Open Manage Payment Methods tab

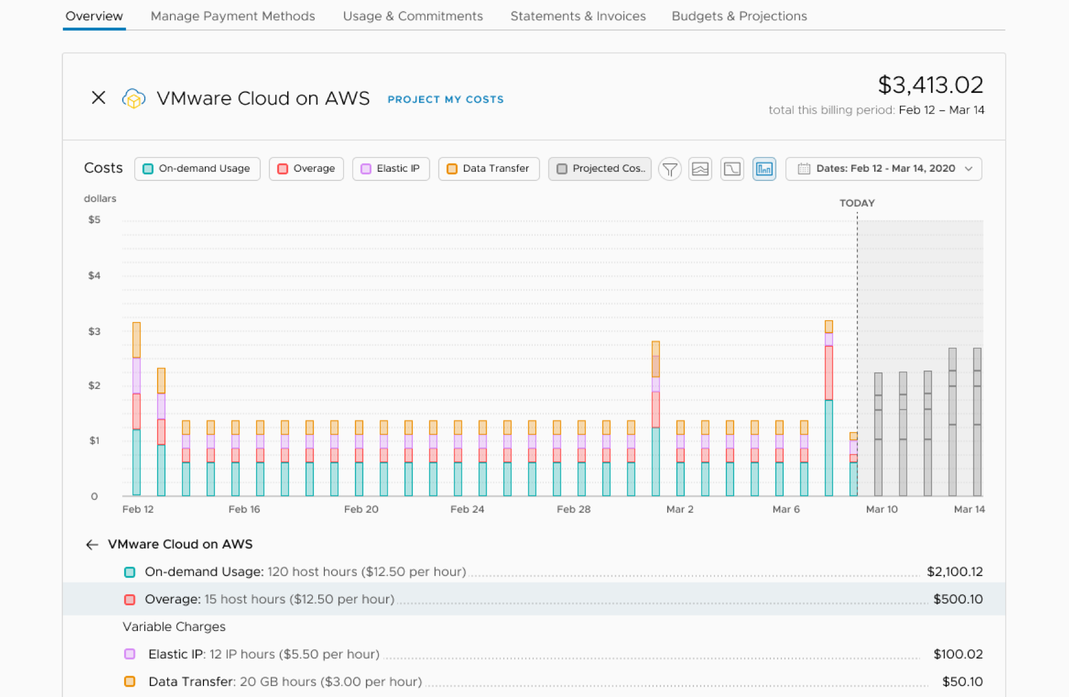coord(233,16)
